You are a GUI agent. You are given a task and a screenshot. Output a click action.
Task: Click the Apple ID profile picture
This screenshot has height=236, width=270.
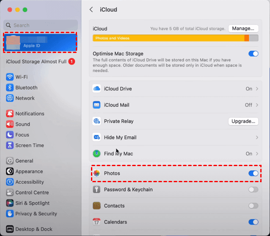[x=13, y=42]
